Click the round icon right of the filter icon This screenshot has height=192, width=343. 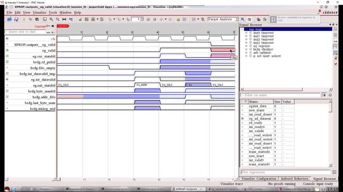330,95
